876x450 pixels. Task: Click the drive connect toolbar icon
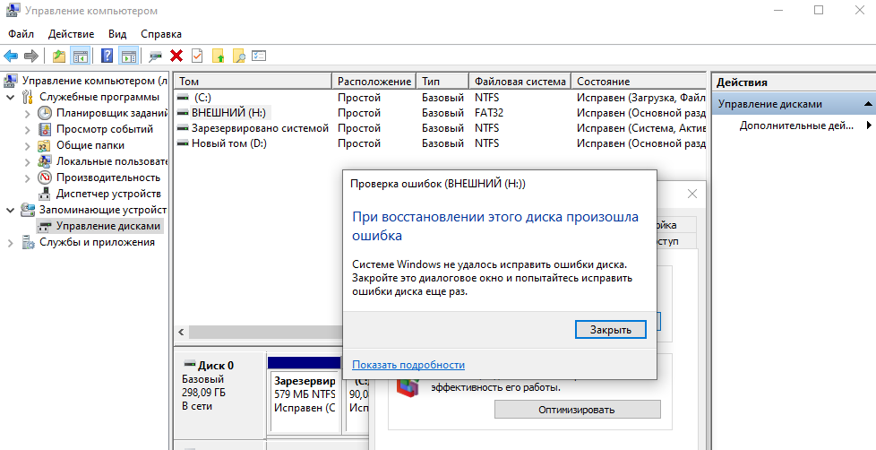pos(156,56)
